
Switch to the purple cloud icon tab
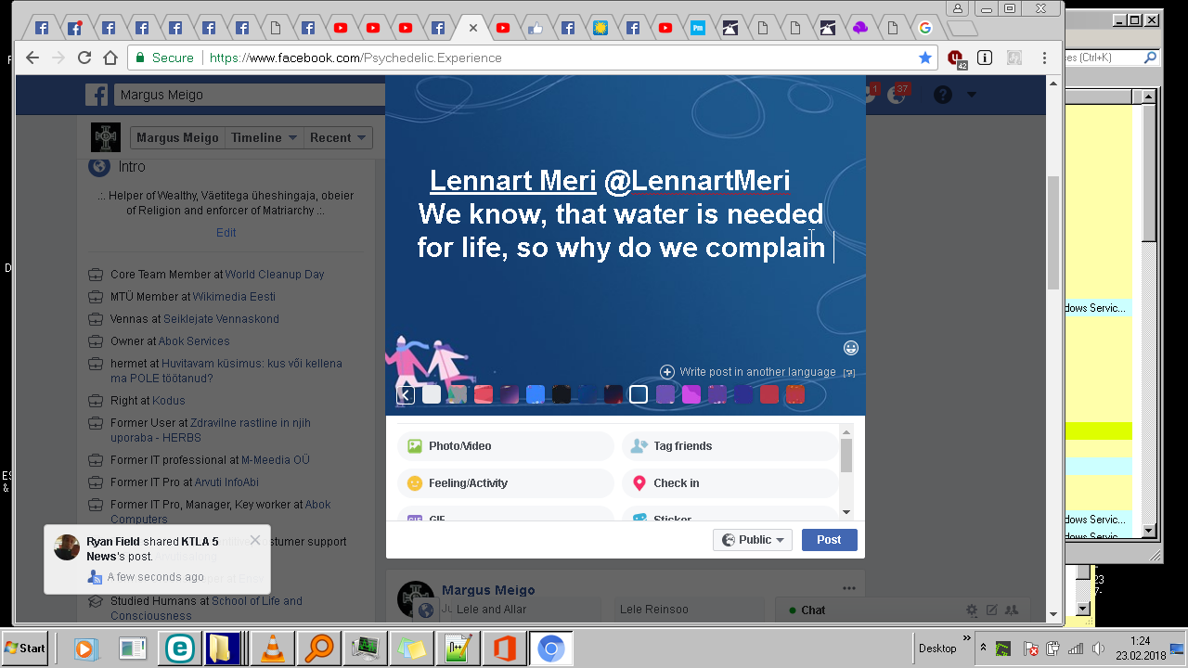pos(859,28)
